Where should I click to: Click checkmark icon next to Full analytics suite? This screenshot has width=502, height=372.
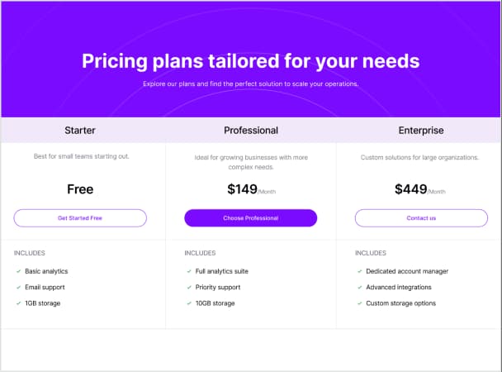(x=189, y=271)
